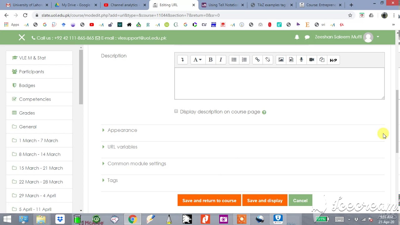Open user menu dropdown arrow
Image resolution: width=400 pixels, height=225 pixels.
click(x=378, y=37)
